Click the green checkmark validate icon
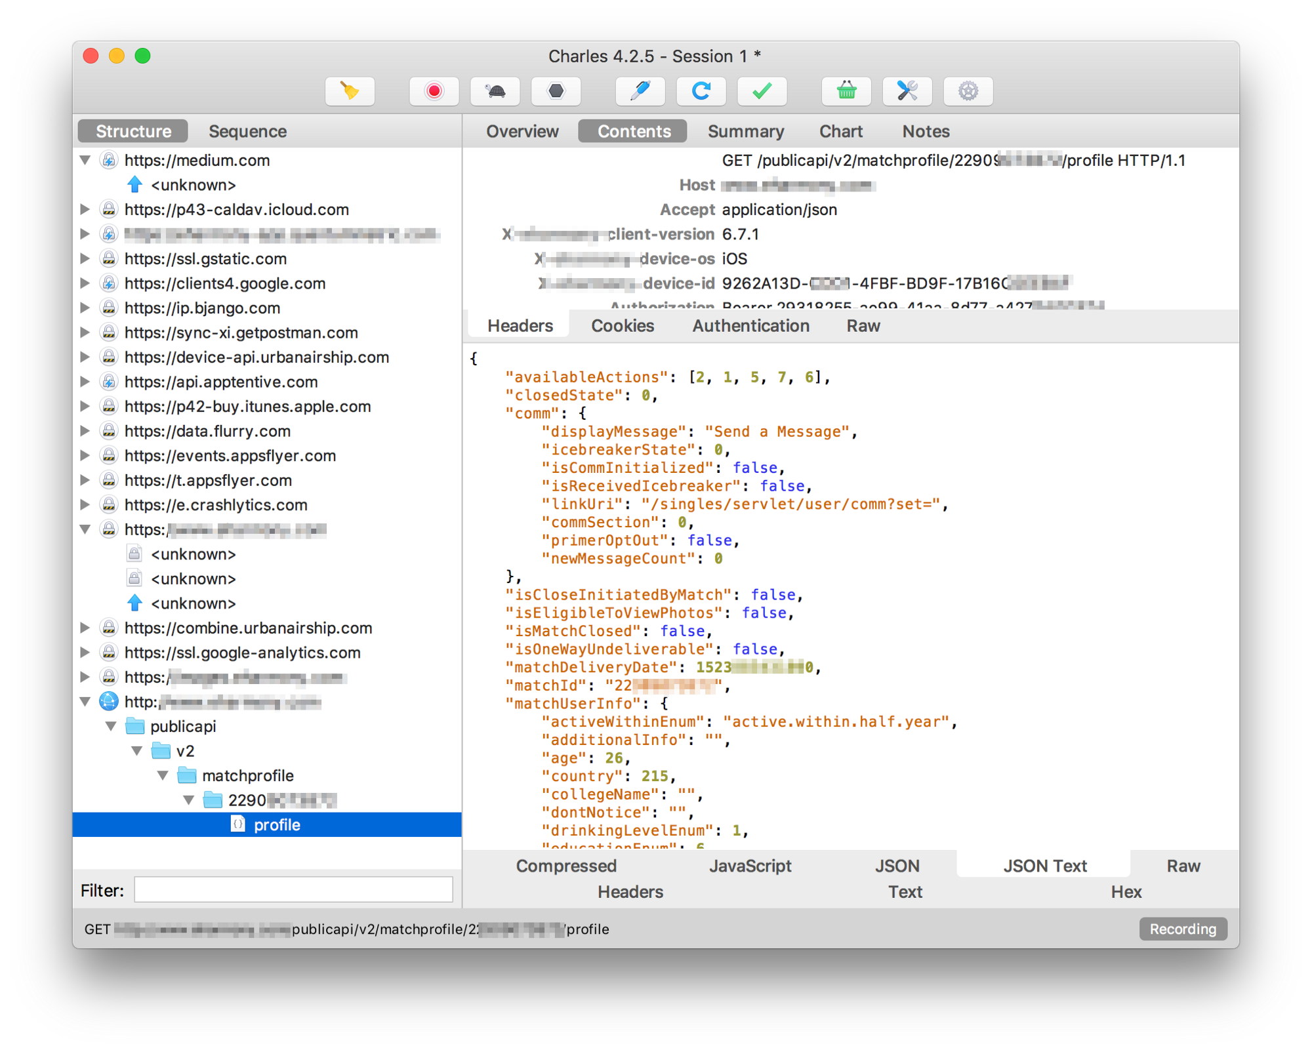 pyautogui.click(x=762, y=91)
